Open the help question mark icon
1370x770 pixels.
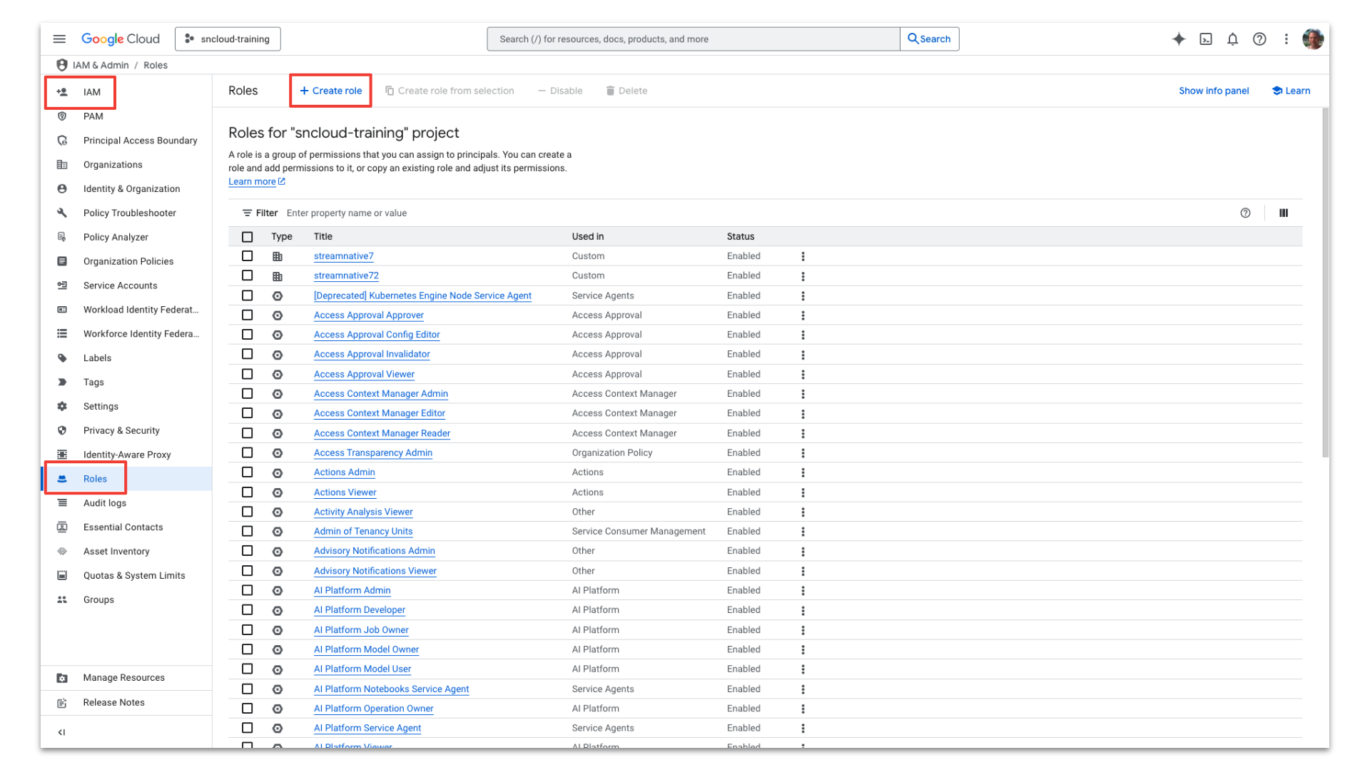1259,39
